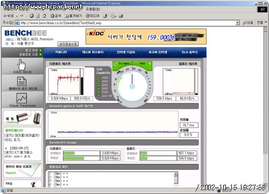The width and height of the screenshot is (269, 194).
Task: Open the 2002-09-27 KT 메가패스 notice
Action: point(19,152)
